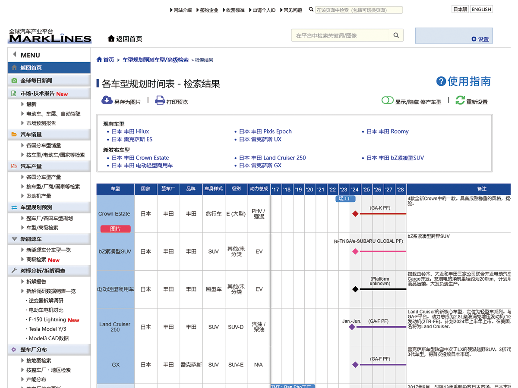Focus the 在平台中检索关键词/图像 search field
Screen dimensions: 518x388
[x=341, y=35]
